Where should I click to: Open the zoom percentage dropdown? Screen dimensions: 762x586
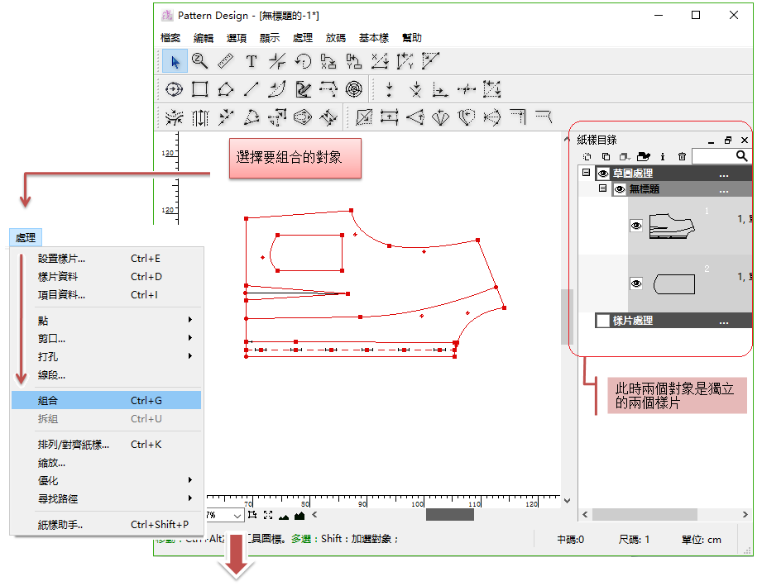click(238, 515)
